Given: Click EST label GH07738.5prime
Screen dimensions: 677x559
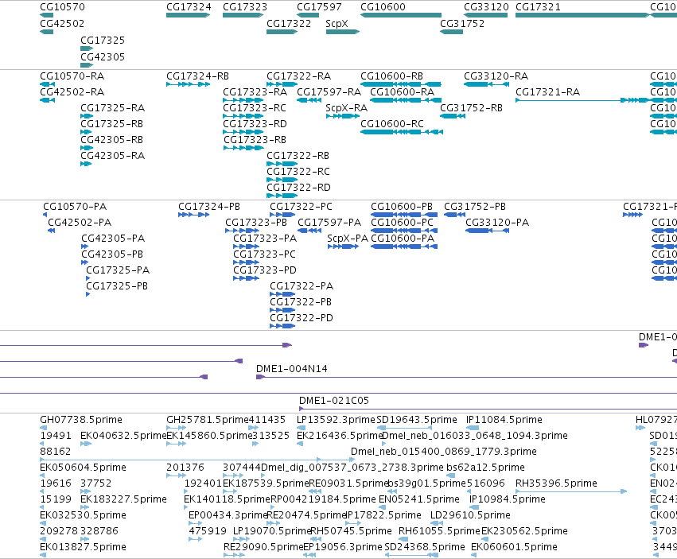Looking at the screenshot, I should tap(81, 420).
